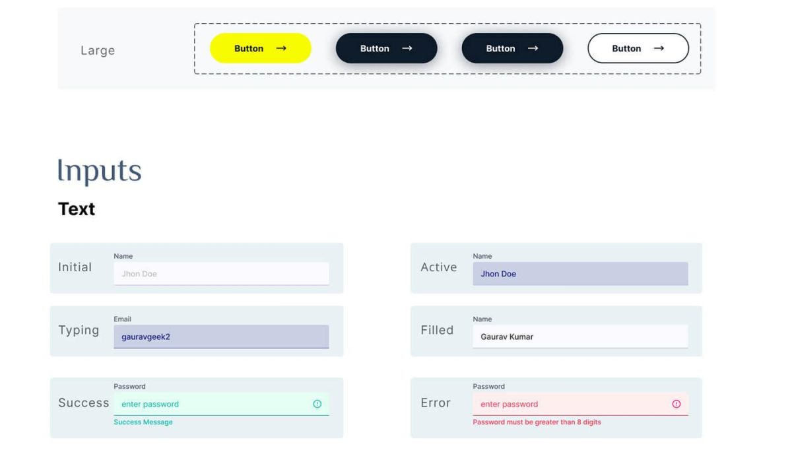Click the green circle icon in the Success password field
The image size is (792, 462).
coord(317,404)
